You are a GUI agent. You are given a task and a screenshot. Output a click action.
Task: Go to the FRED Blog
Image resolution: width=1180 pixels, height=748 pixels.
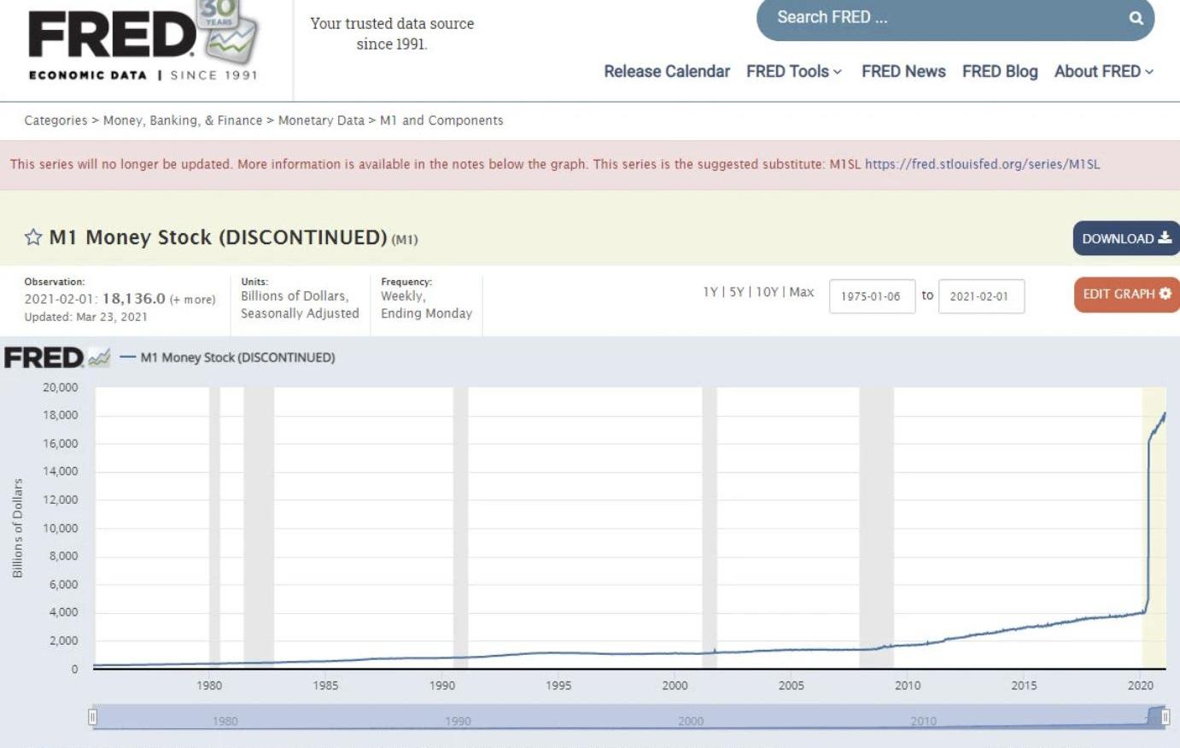pyautogui.click(x=1000, y=72)
